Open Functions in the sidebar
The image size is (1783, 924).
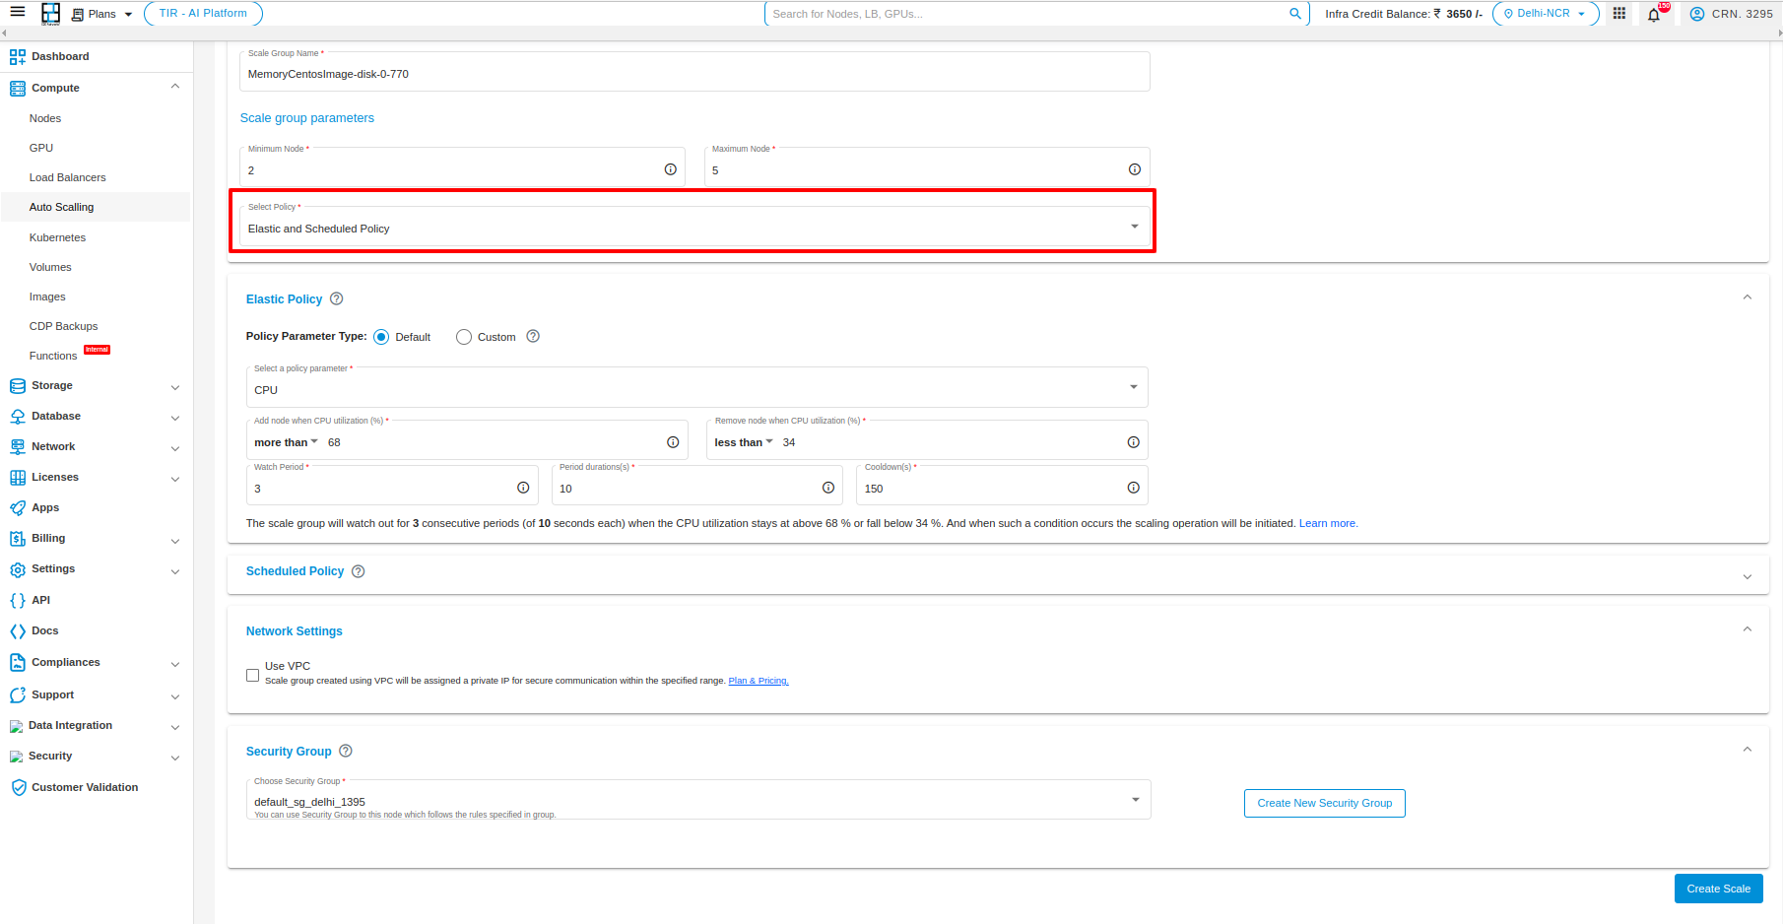tap(53, 356)
